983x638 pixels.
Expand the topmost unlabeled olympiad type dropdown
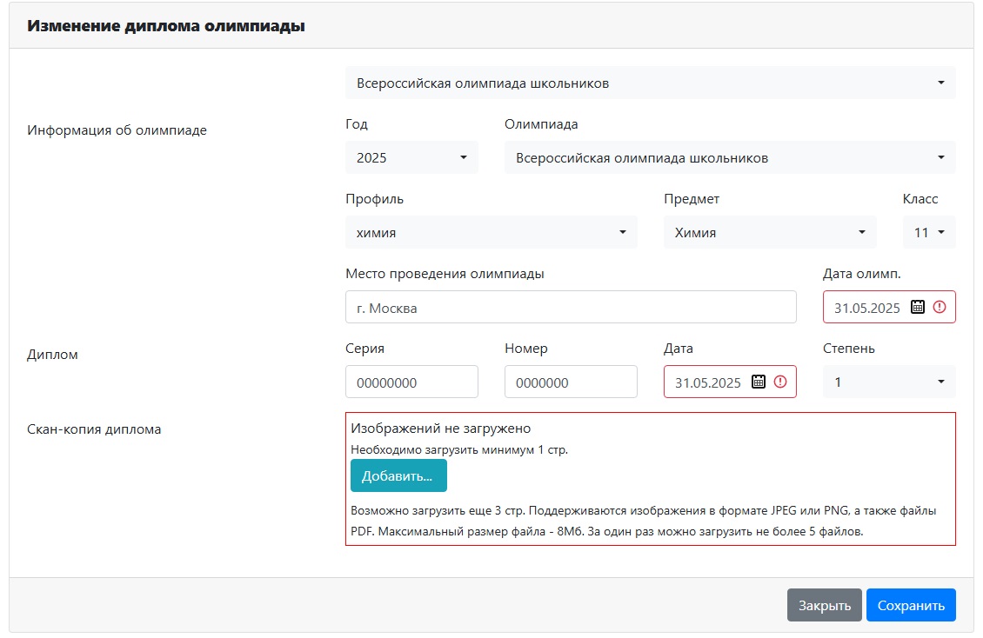tap(650, 83)
